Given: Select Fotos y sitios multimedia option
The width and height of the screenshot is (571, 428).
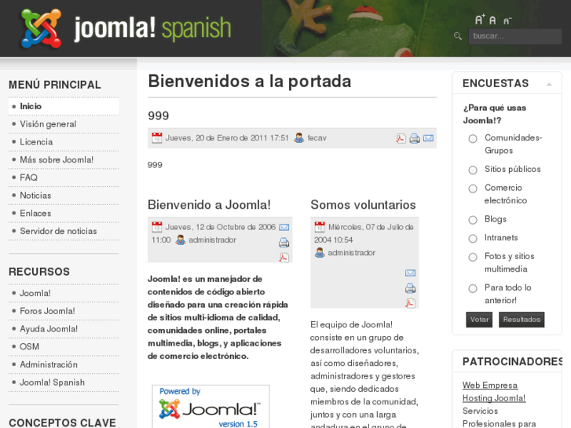Looking at the screenshot, I should (x=473, y=257).
